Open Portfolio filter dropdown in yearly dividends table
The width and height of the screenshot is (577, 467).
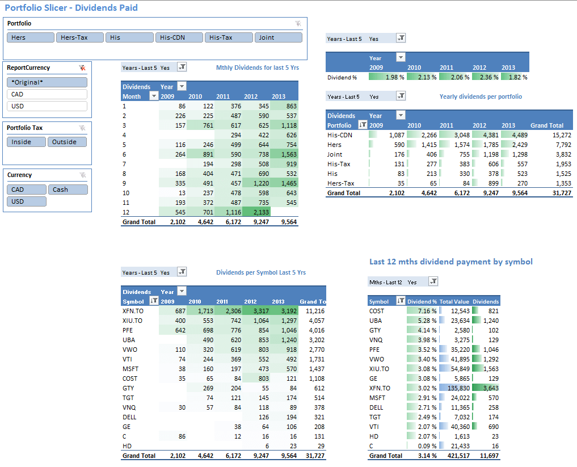pos(363,125)
